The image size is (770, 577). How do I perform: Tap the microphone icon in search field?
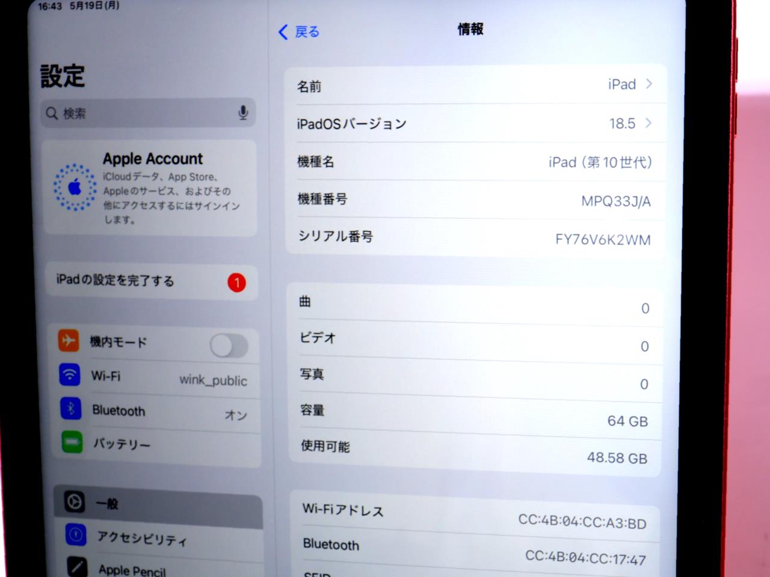(x=243, y=113)
